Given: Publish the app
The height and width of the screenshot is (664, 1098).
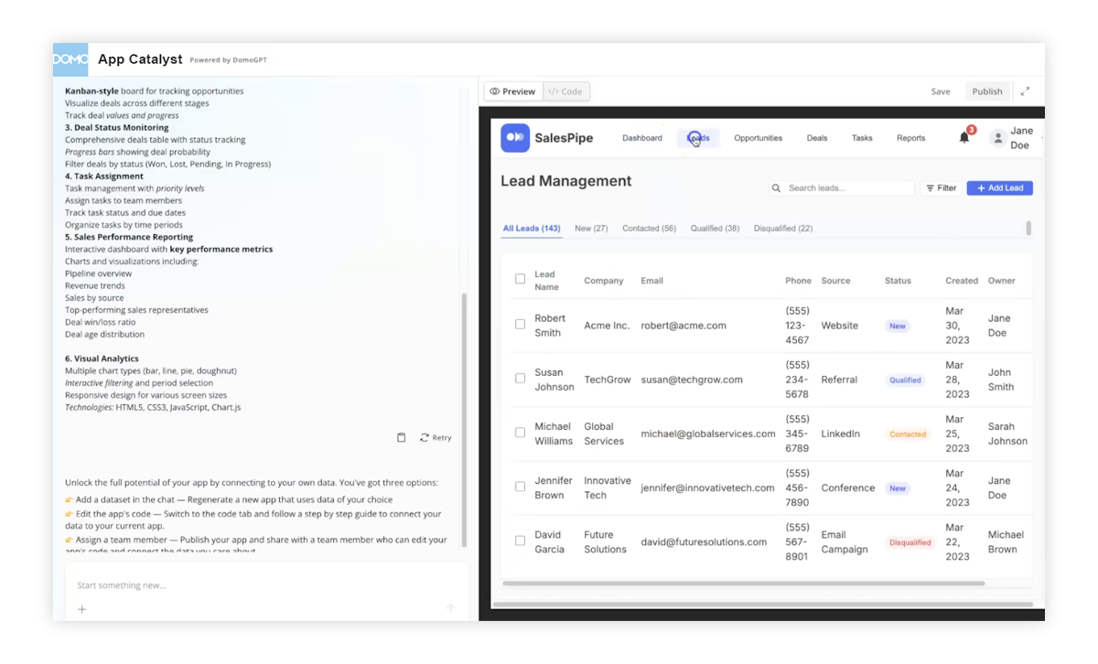Looking at the screenshot, I should point(987,91).
